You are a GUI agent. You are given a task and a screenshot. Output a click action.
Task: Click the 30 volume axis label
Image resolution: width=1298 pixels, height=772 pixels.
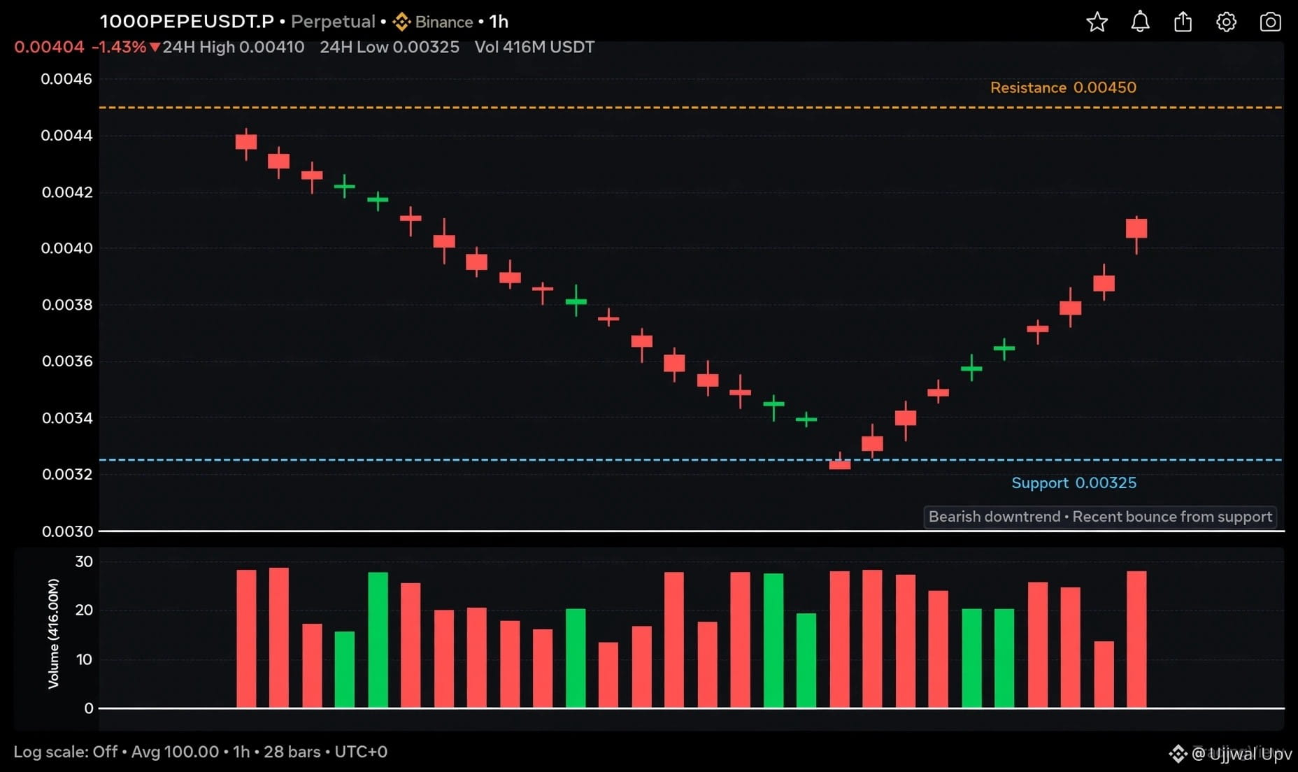point(84,562)
